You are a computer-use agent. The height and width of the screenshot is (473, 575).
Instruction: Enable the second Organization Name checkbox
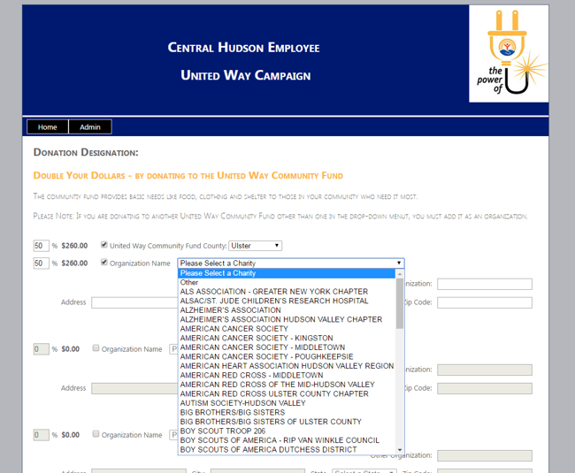96,348
